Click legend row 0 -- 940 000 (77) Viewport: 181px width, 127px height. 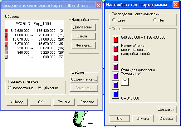click(35, 57)
